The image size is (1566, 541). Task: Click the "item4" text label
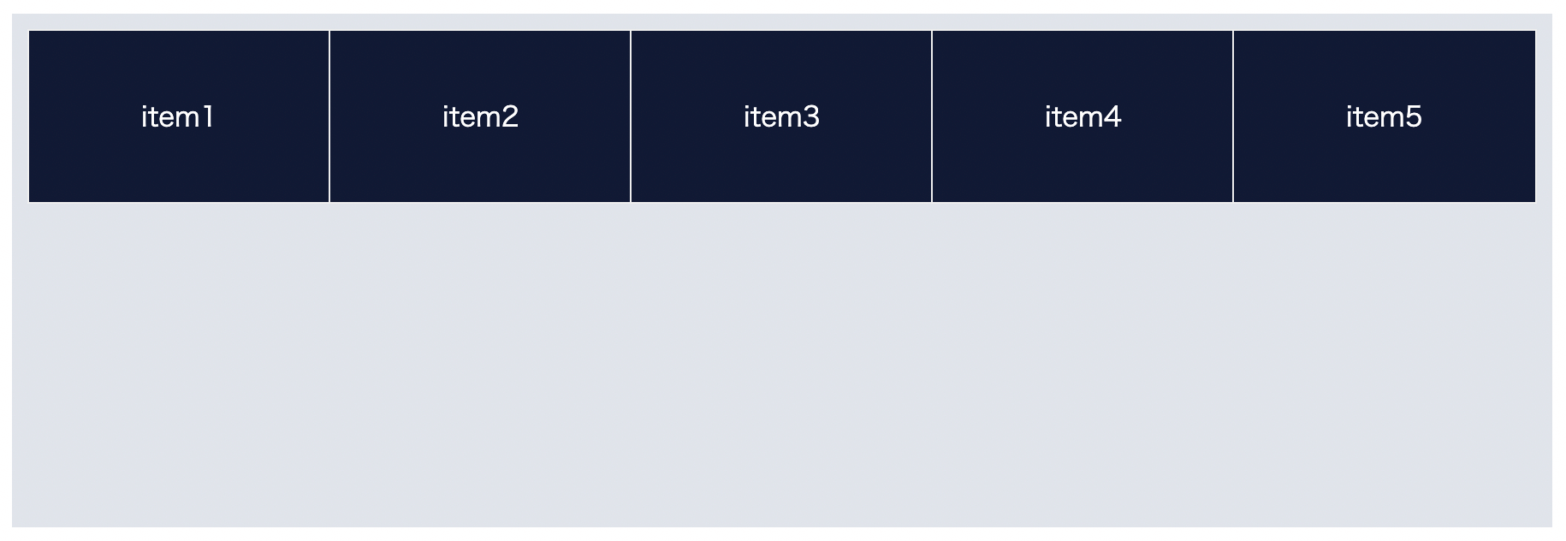coord(1083,116)
